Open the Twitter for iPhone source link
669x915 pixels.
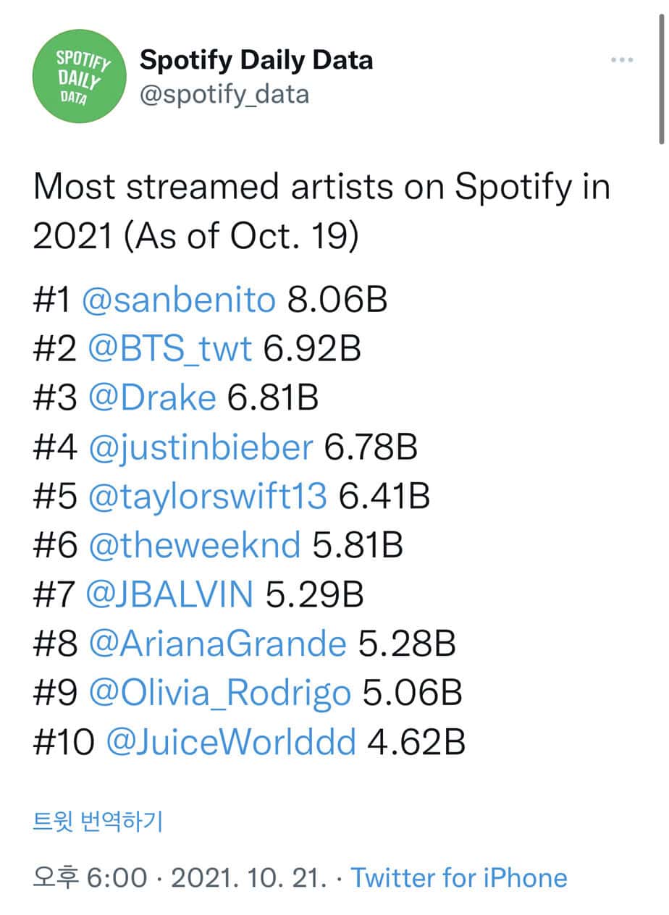tap(459, 878)
